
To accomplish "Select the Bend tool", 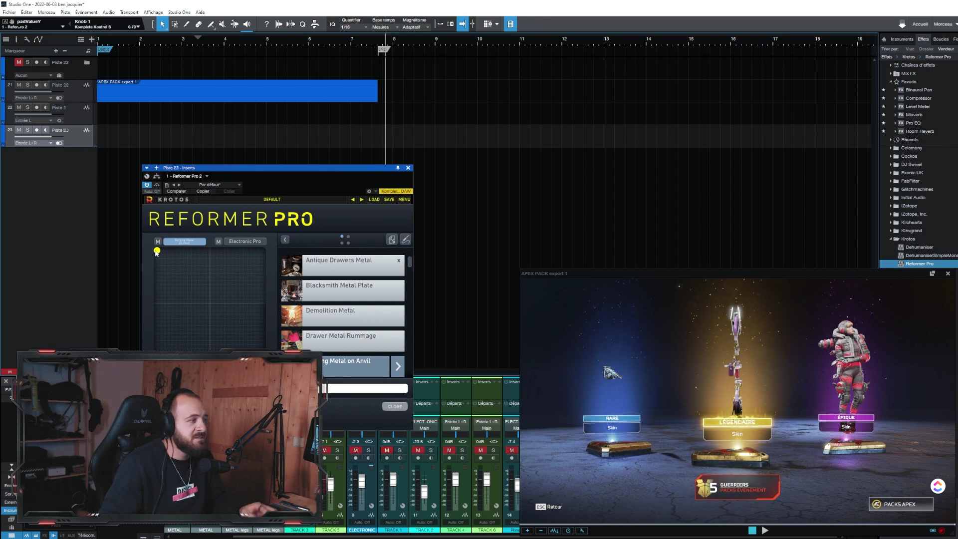I will [x=210, y=24].
